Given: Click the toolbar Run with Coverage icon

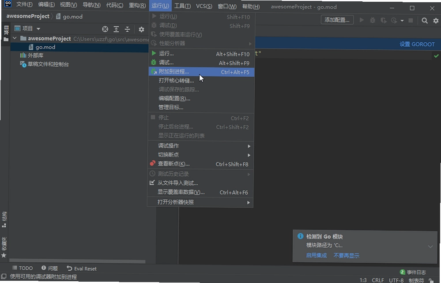Looking at the screenshot, I should (383, 20).
